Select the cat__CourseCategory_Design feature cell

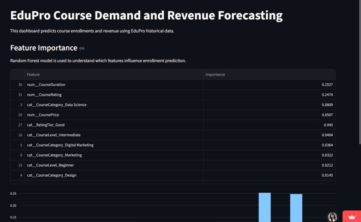tap(114, 175)
